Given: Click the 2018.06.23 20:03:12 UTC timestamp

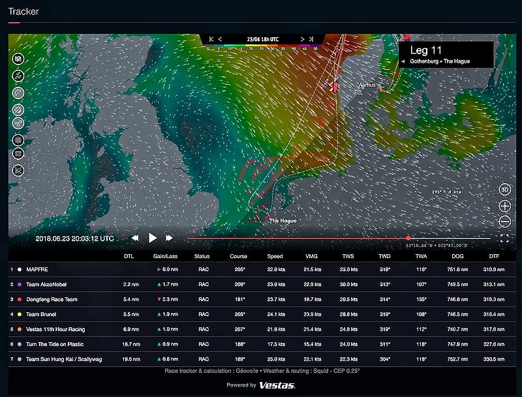Looking at the screenshot, I should coord(74,239).
